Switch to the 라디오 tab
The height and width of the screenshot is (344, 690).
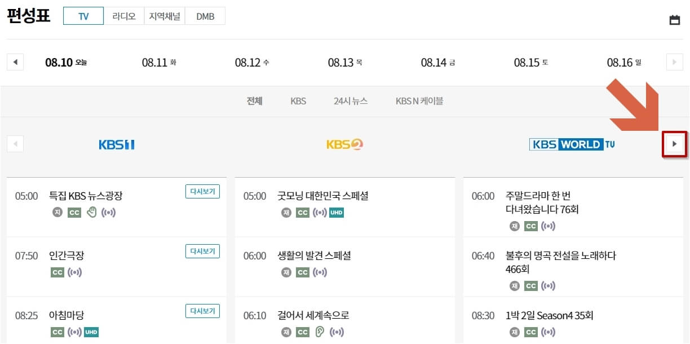point(123,16)
